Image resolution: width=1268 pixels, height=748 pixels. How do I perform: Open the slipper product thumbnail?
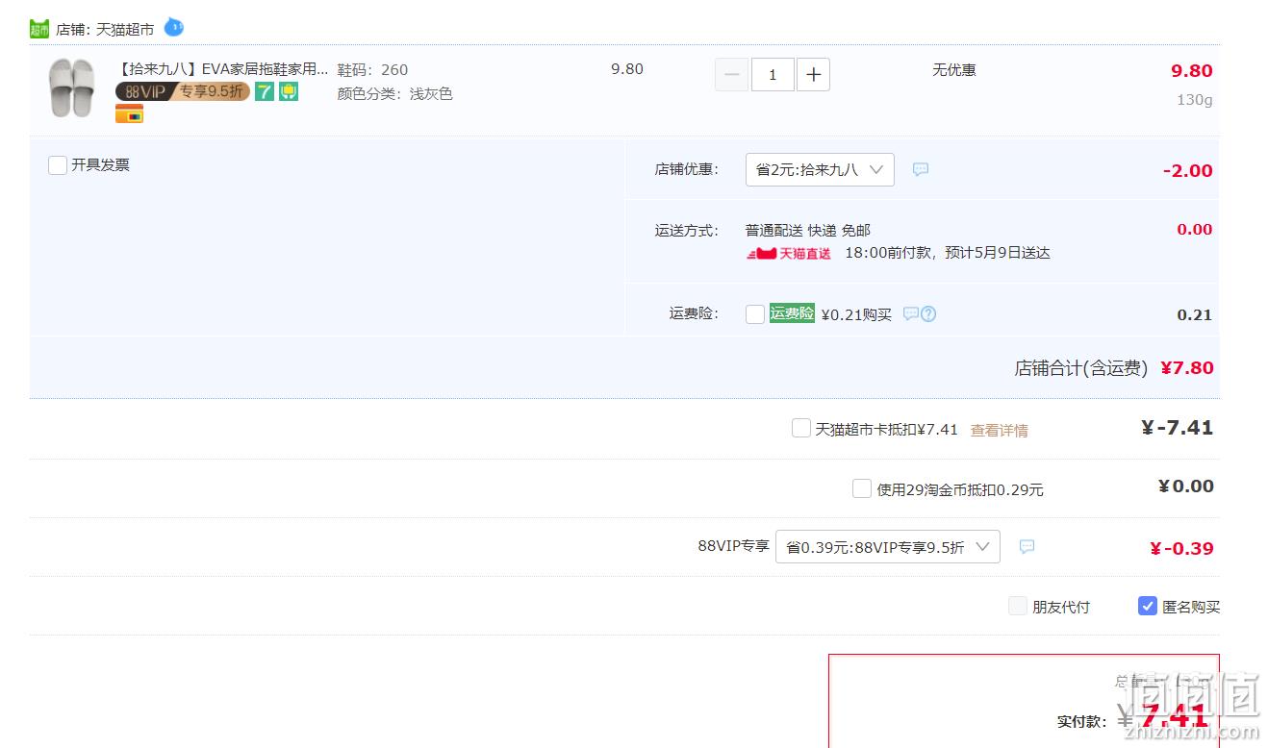point(72,87)
